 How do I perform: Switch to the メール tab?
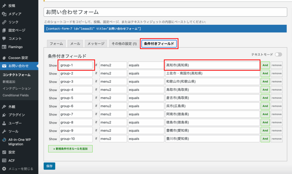coord(75,44)
